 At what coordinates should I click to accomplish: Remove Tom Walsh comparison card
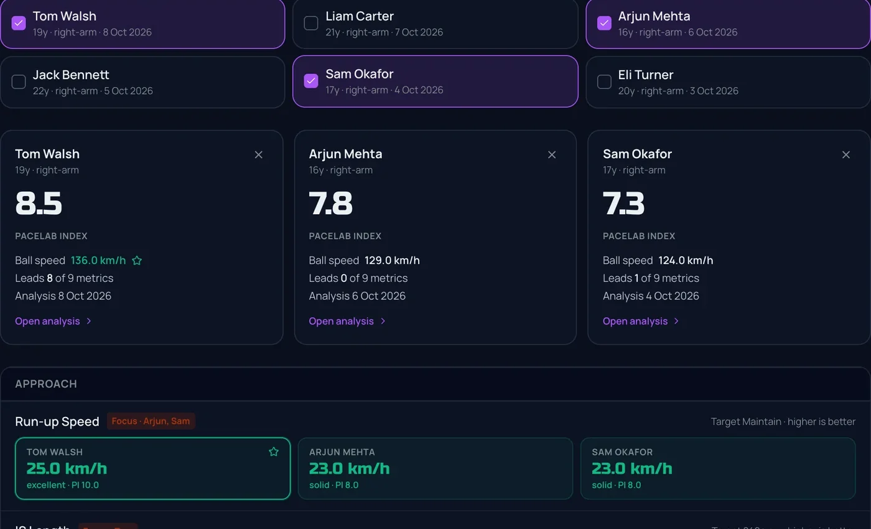click(259, 155)
